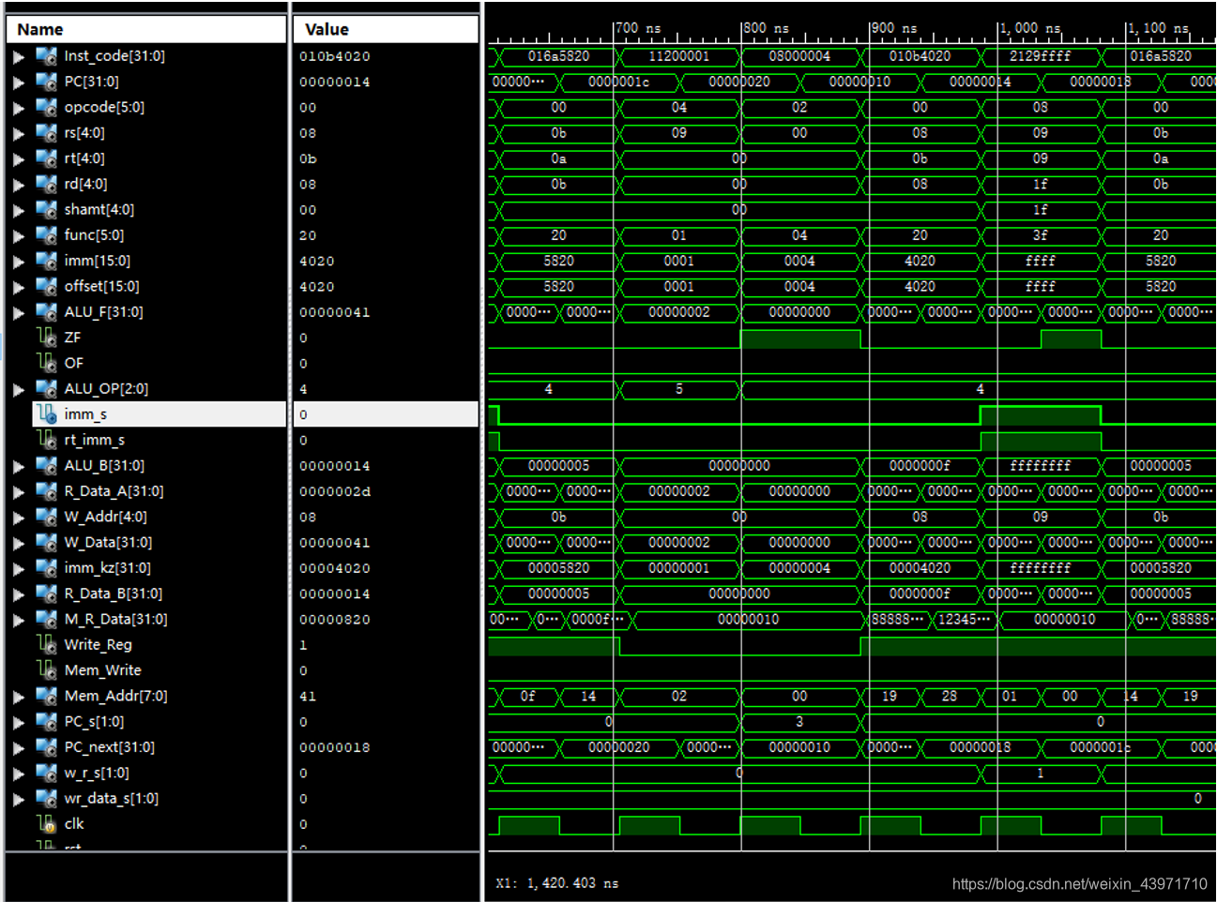Click the OF single-bit signal icon
The width and height of the screenshot is (1217, 902).
click(x=47, y=363)
